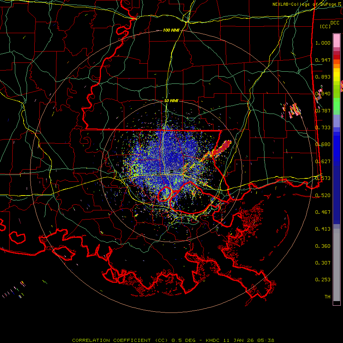Click the lavender segment of the color bar
343x343 pixels.
click(x=337, y=121)
